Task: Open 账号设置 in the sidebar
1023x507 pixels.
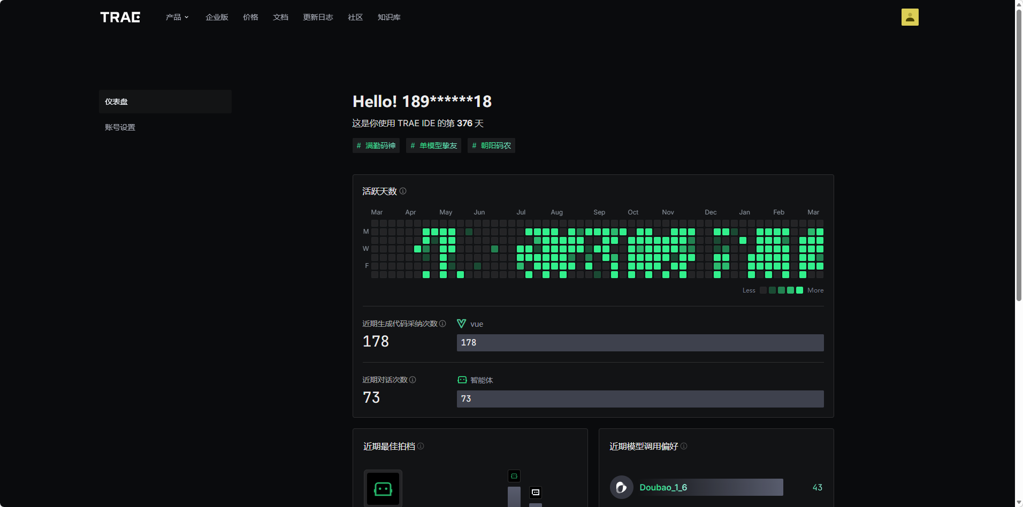Action: pos(120,127)
